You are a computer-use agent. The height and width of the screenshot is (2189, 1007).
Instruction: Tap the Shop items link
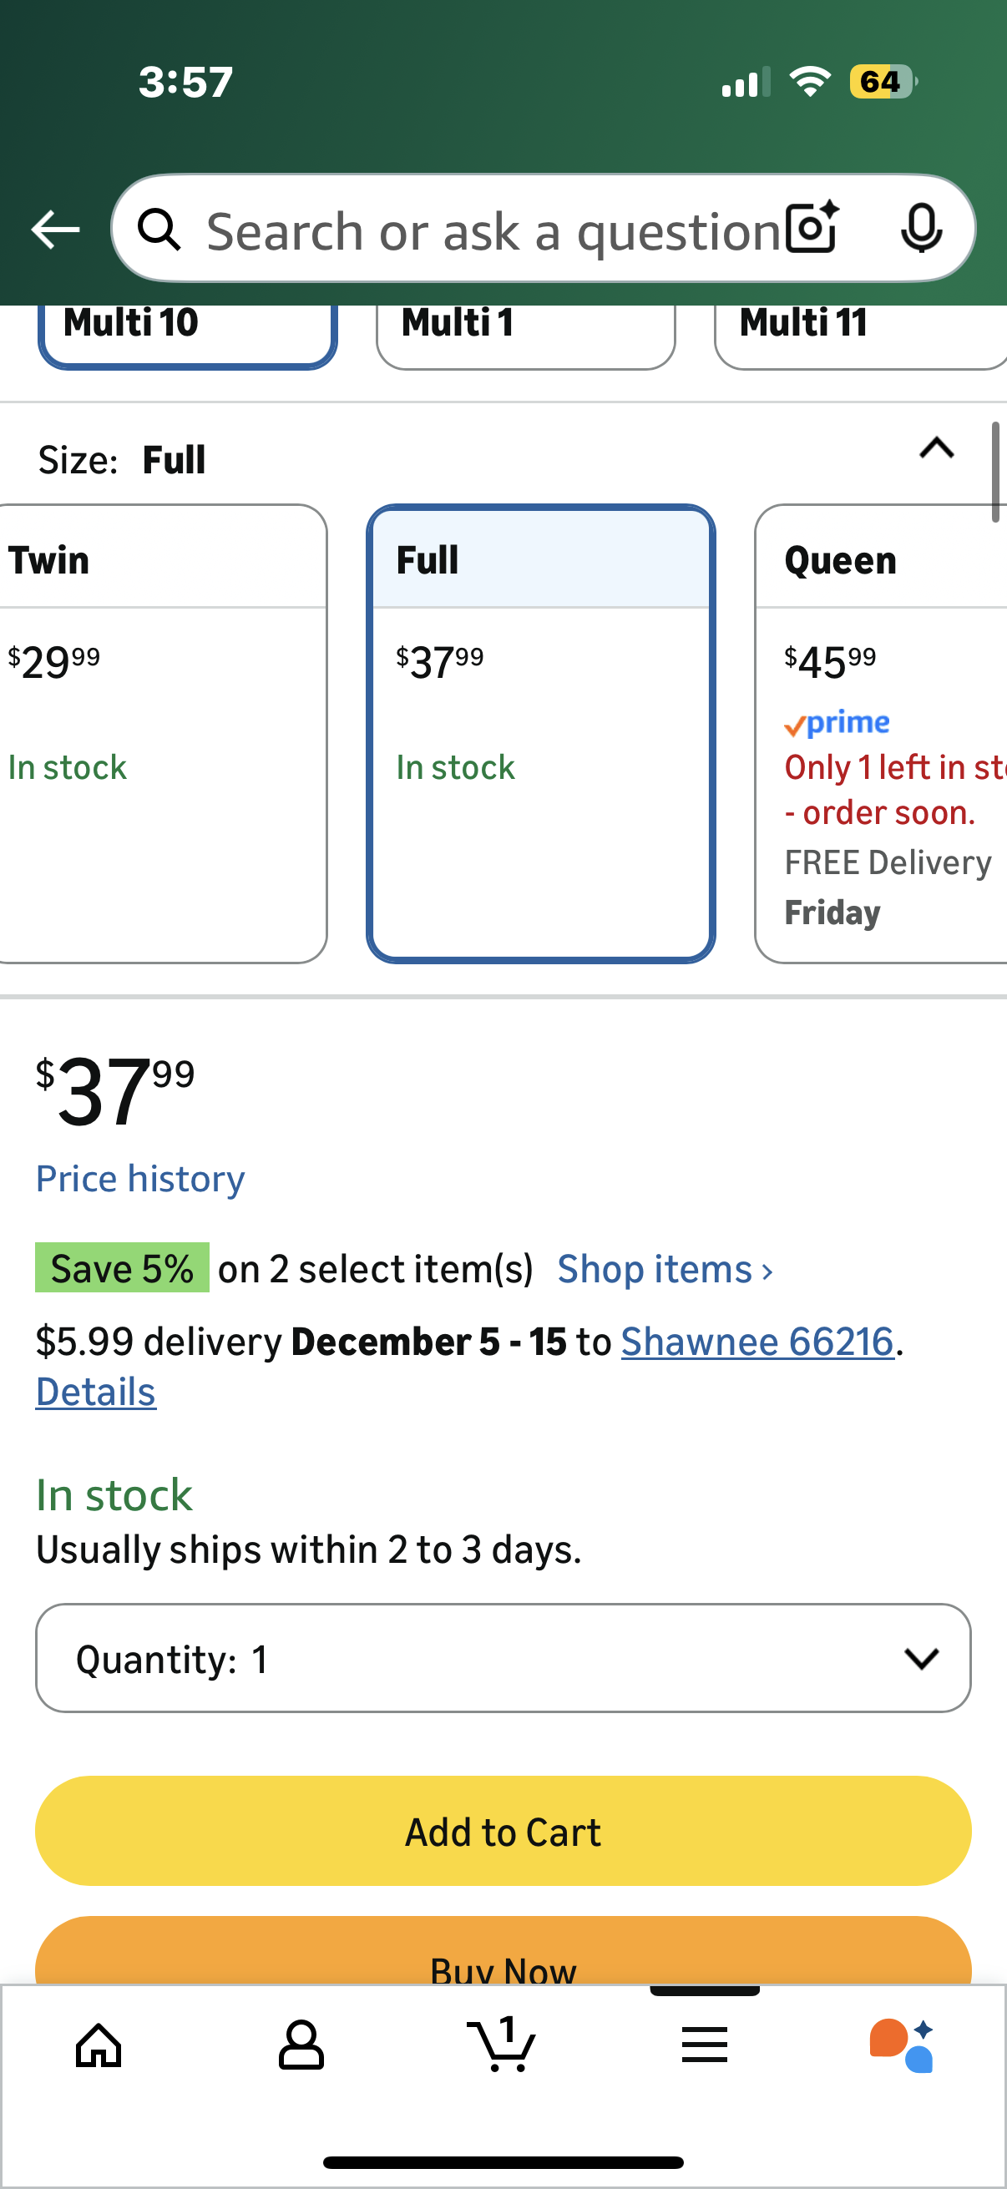click(x=665, y=1269)
